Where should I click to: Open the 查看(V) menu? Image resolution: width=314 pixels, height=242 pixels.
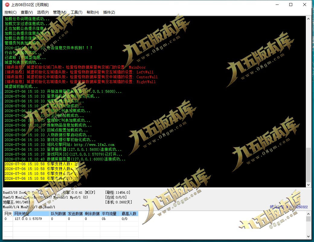coord(27,12)
